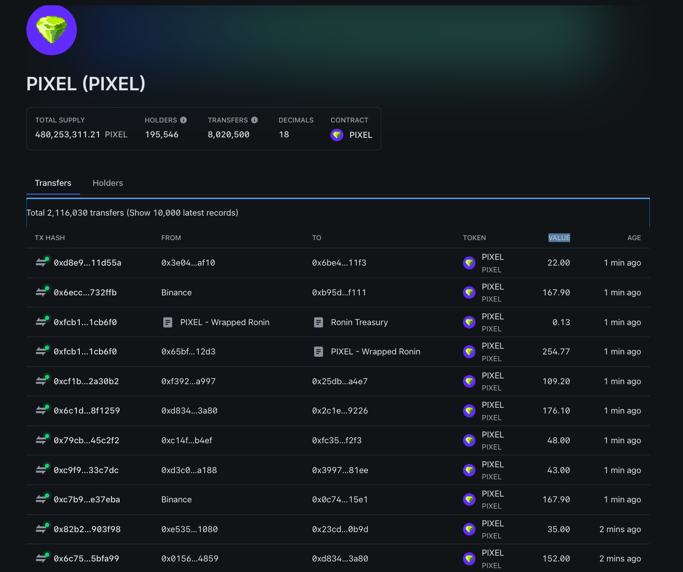
Task: Open sender address 0xc14f...b4ef
Action: 187,440
